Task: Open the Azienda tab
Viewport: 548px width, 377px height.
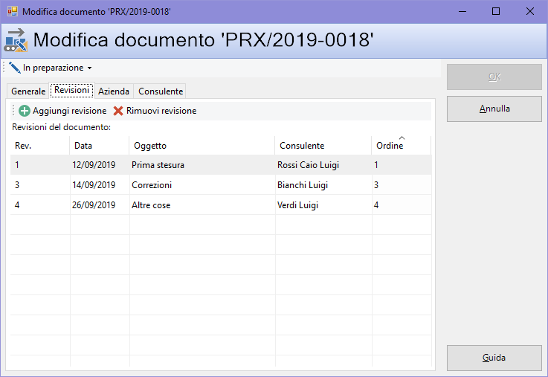Action: coord(114,91)
